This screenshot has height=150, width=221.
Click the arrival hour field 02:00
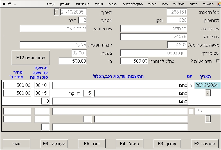(x=79, y=53)
